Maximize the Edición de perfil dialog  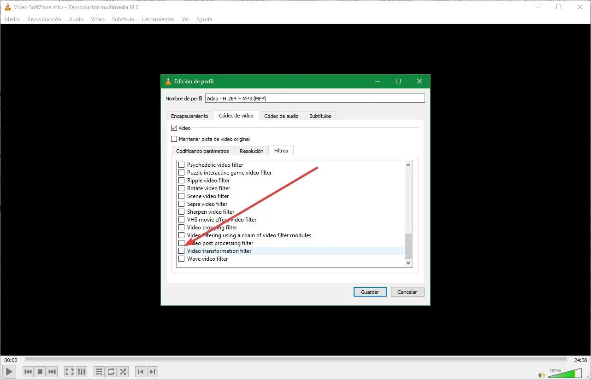click(x=398, y=82)
